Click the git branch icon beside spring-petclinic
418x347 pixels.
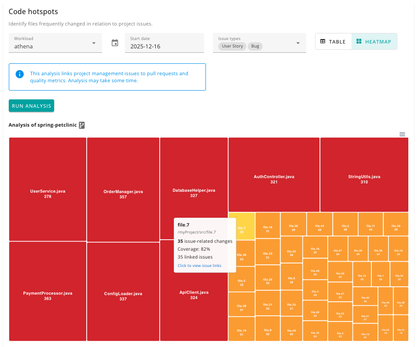(81, 125)
